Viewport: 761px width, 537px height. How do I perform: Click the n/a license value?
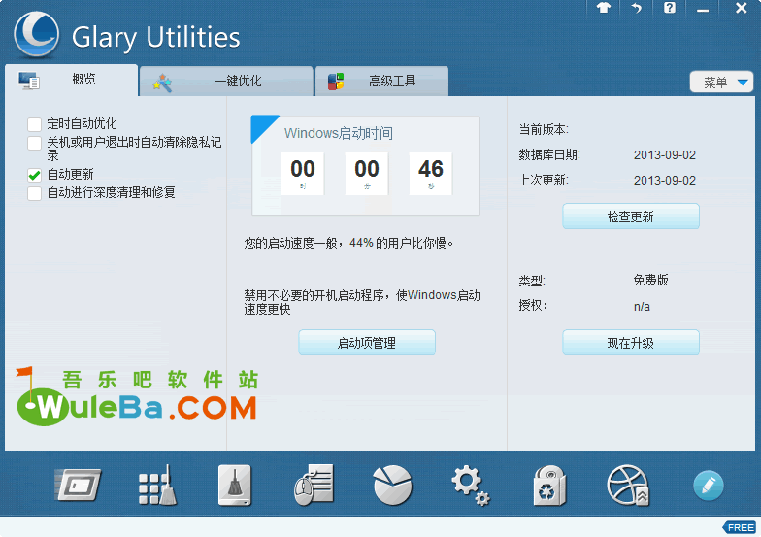[x=642, y=307]
